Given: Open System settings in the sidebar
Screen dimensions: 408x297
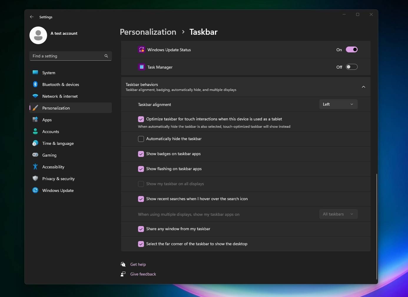Looking at the screenshot, I should [x=48, y=73].
